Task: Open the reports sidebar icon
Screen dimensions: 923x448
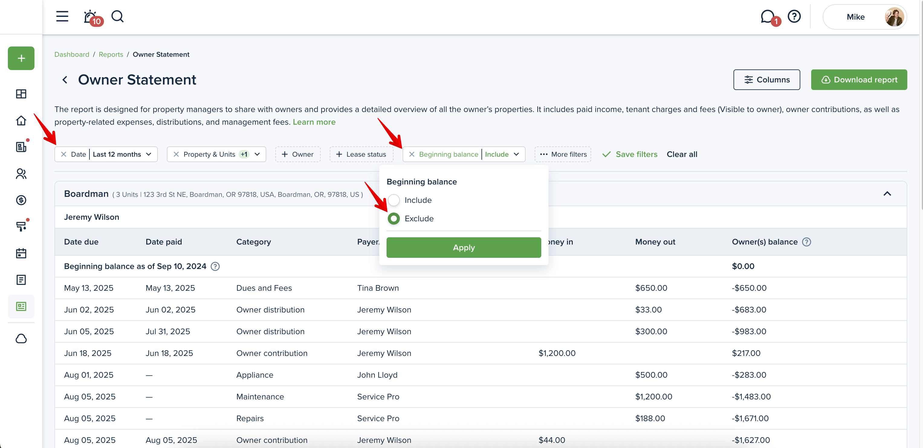Action: coord(21,306)
